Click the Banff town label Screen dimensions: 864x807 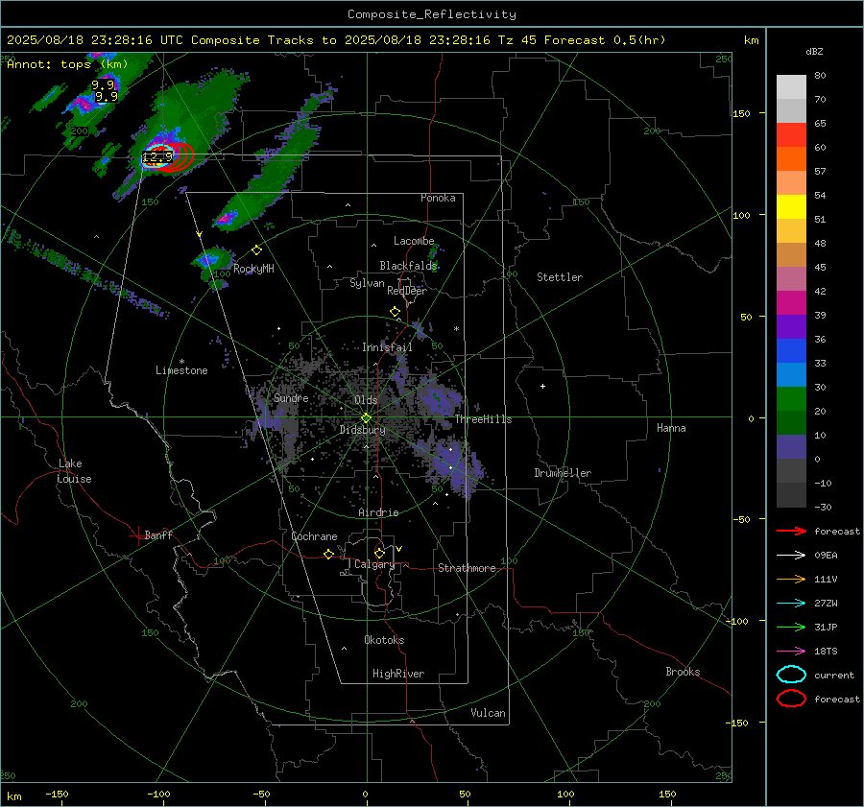(x=158, y=534)
